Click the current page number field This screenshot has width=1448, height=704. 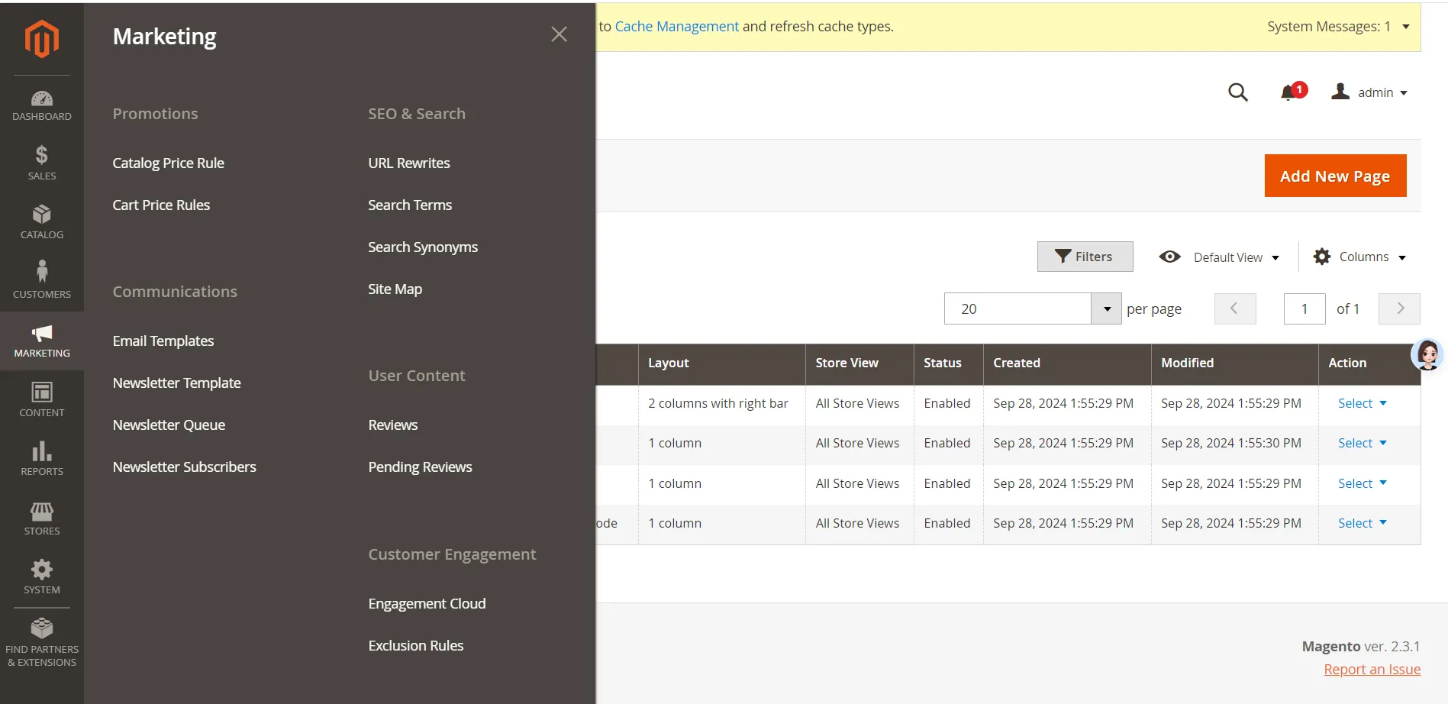pyautogui.click(x=1304, y=308)
